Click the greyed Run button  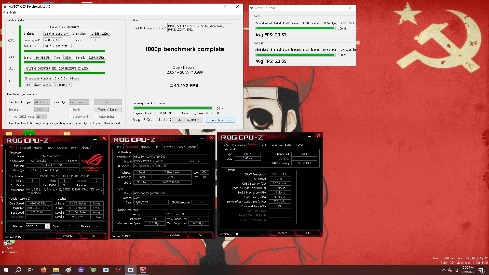click(x=107, y=102)
